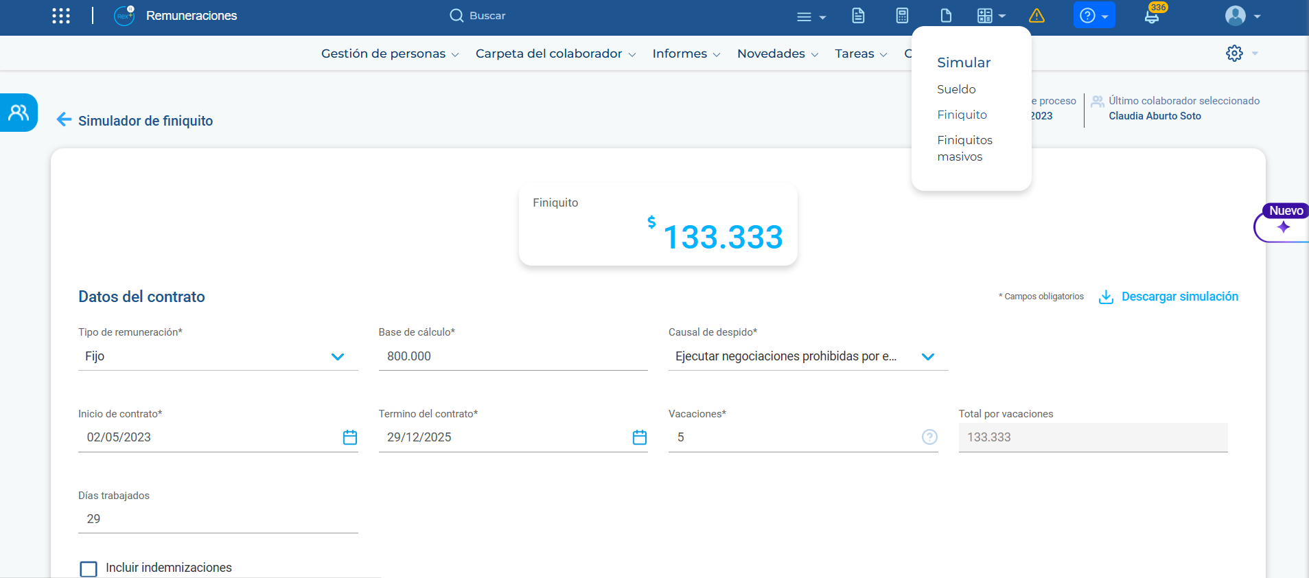The image size is (1309, 578).
Task: Open the notifications bell with 336 badge
Action: 1152,16
